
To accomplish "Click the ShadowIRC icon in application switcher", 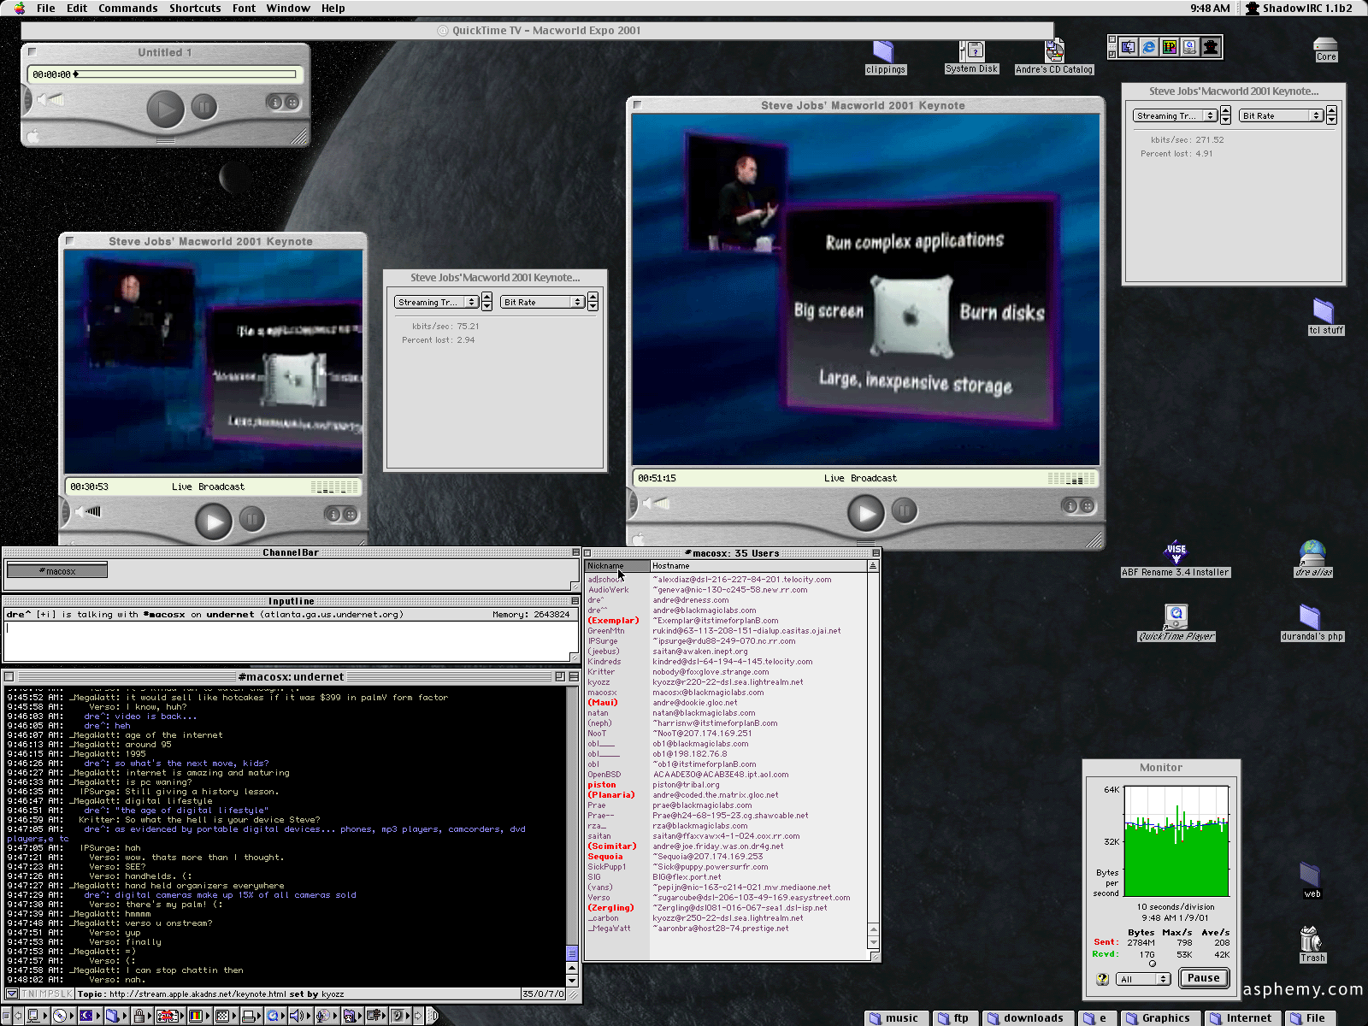I will pyautogui.click(x=1211, y=47).
